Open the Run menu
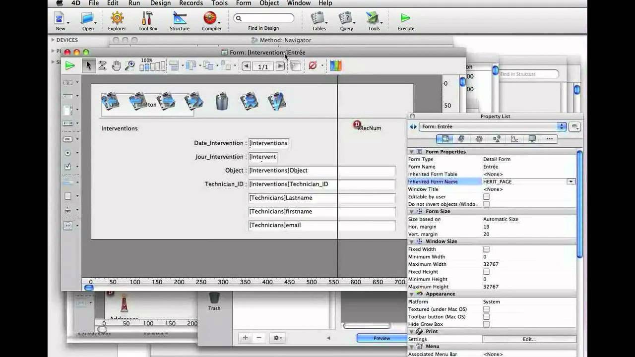 tap(134, 3)
